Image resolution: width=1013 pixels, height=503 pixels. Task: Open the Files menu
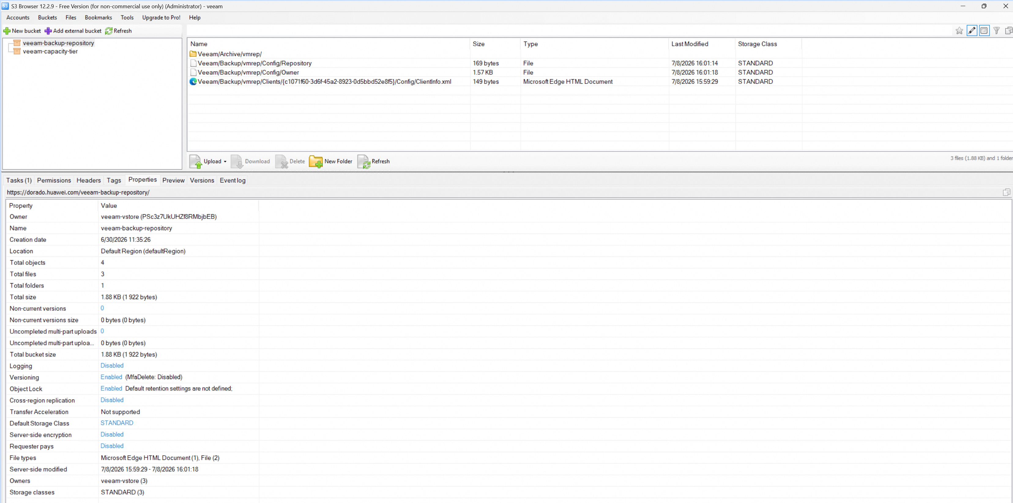[x=71, y=17]
